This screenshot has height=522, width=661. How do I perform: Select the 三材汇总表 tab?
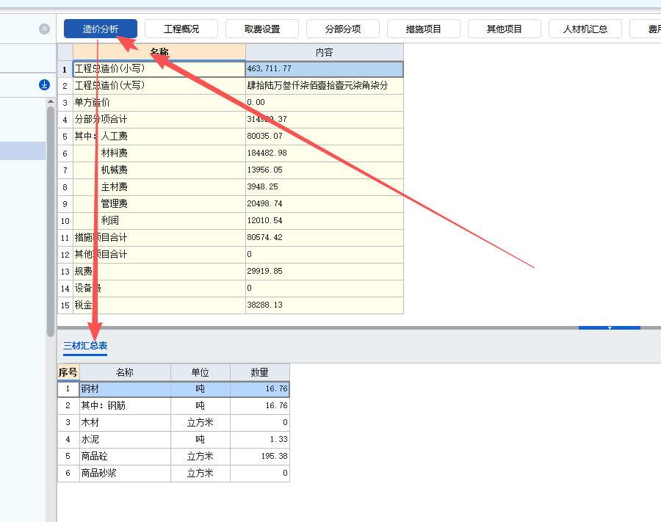point(85,346)
